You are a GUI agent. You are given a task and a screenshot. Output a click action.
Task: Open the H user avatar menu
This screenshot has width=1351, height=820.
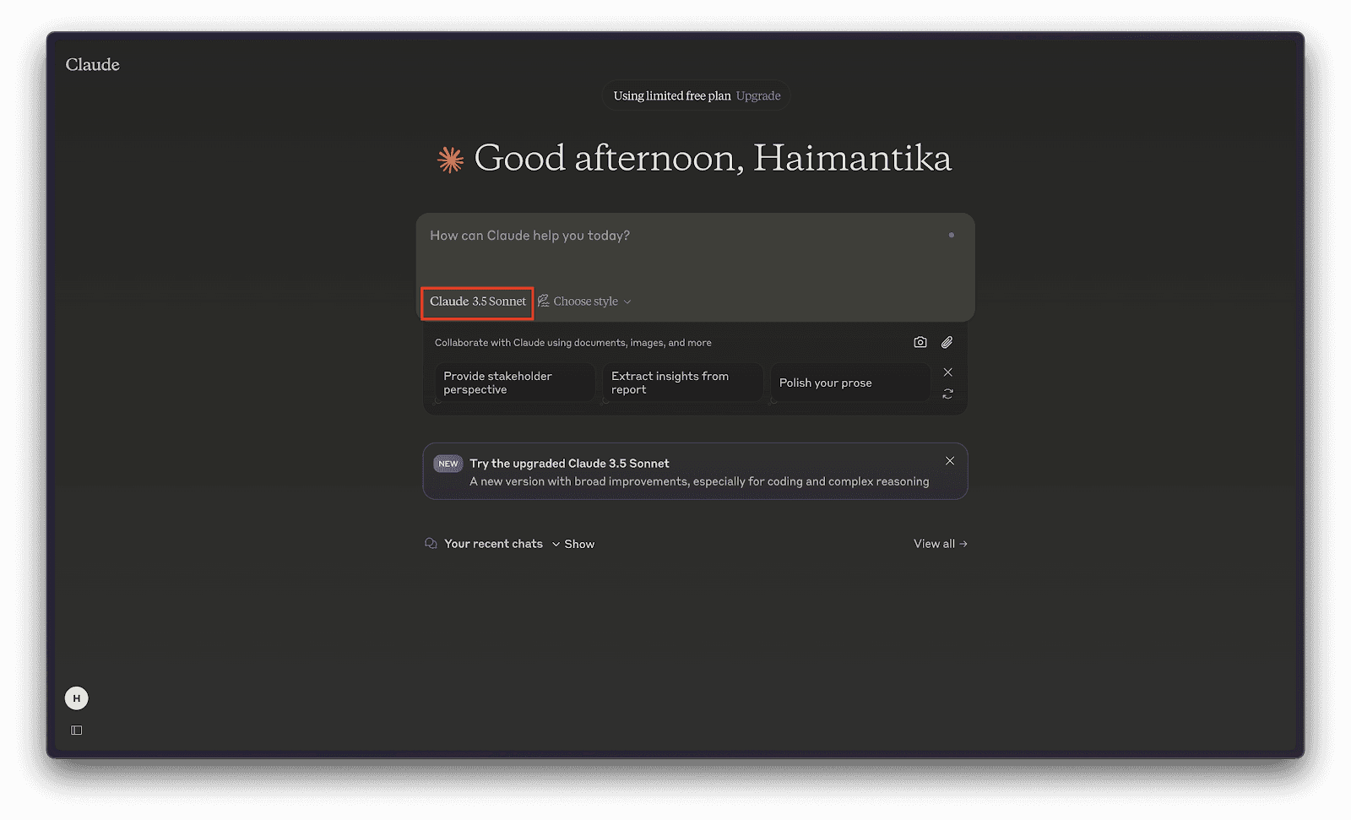point(77,698)
